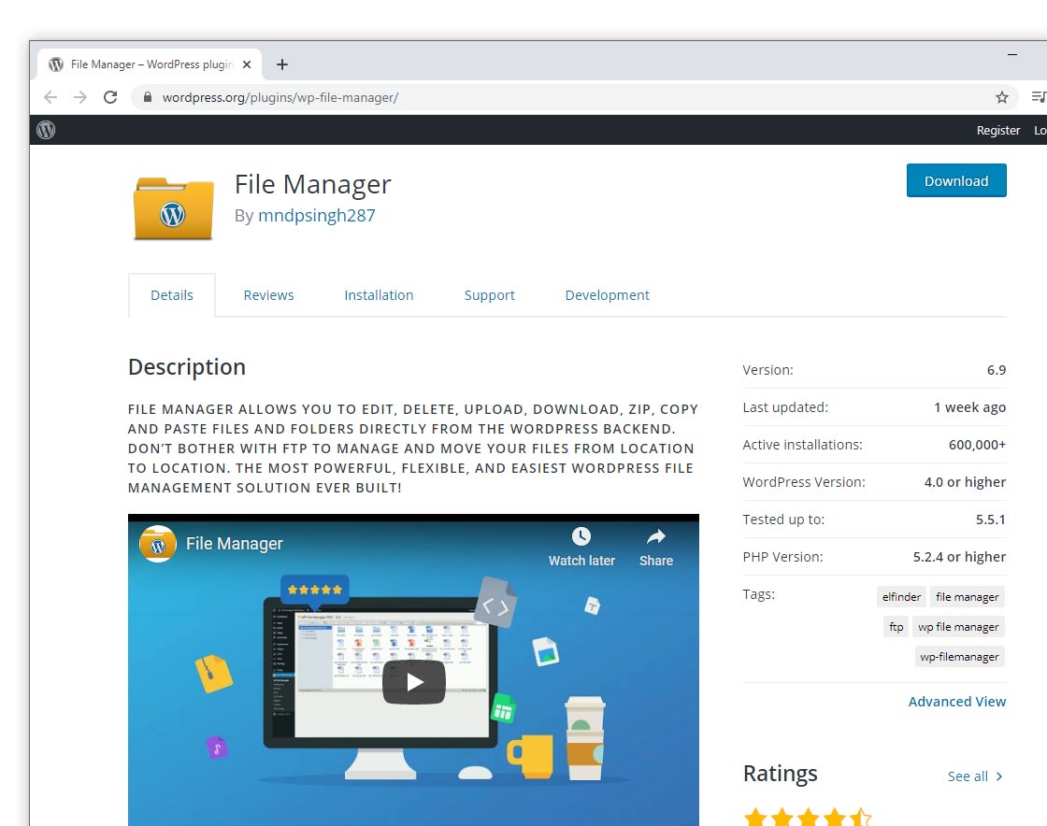Open the Development tab
Image resolution: width=1047 pixels, height=826 pixels.
pyautogui.click(x=607, y=295)
